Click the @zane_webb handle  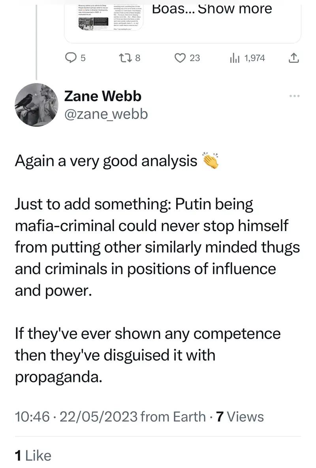[x=105, y=114]
